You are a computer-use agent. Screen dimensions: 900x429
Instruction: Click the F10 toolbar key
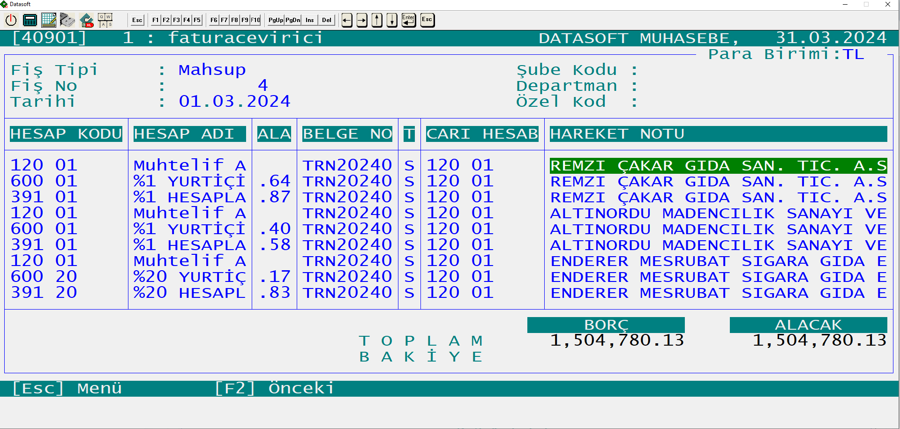click(255, 20)
